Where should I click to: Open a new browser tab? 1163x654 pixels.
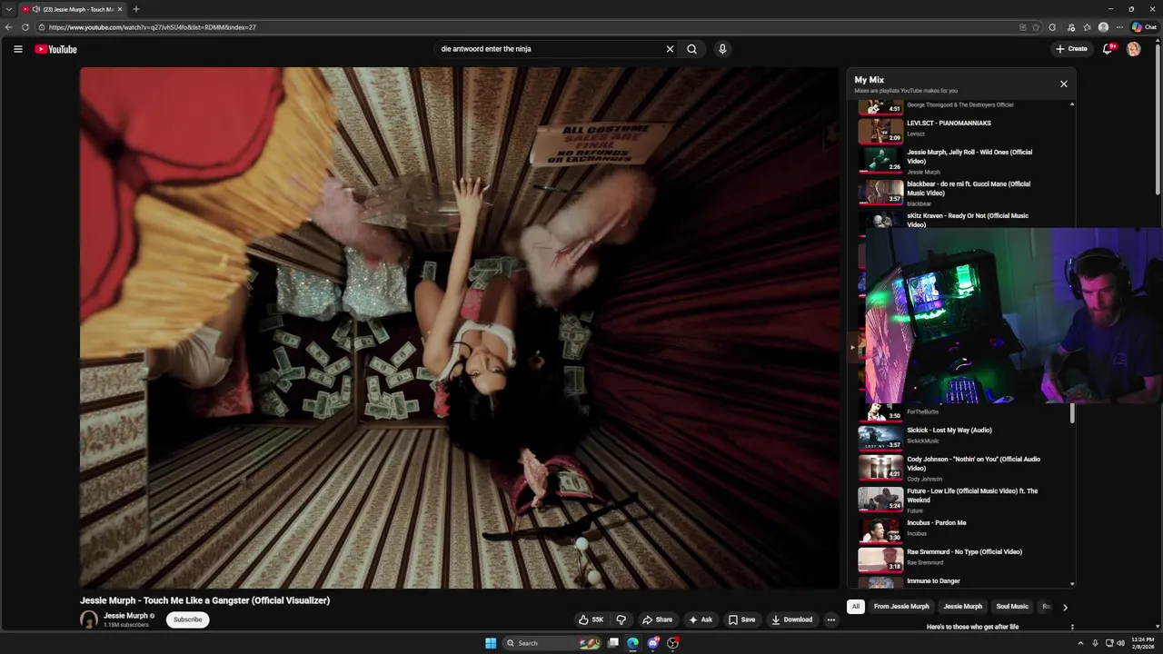click(136, 9)
